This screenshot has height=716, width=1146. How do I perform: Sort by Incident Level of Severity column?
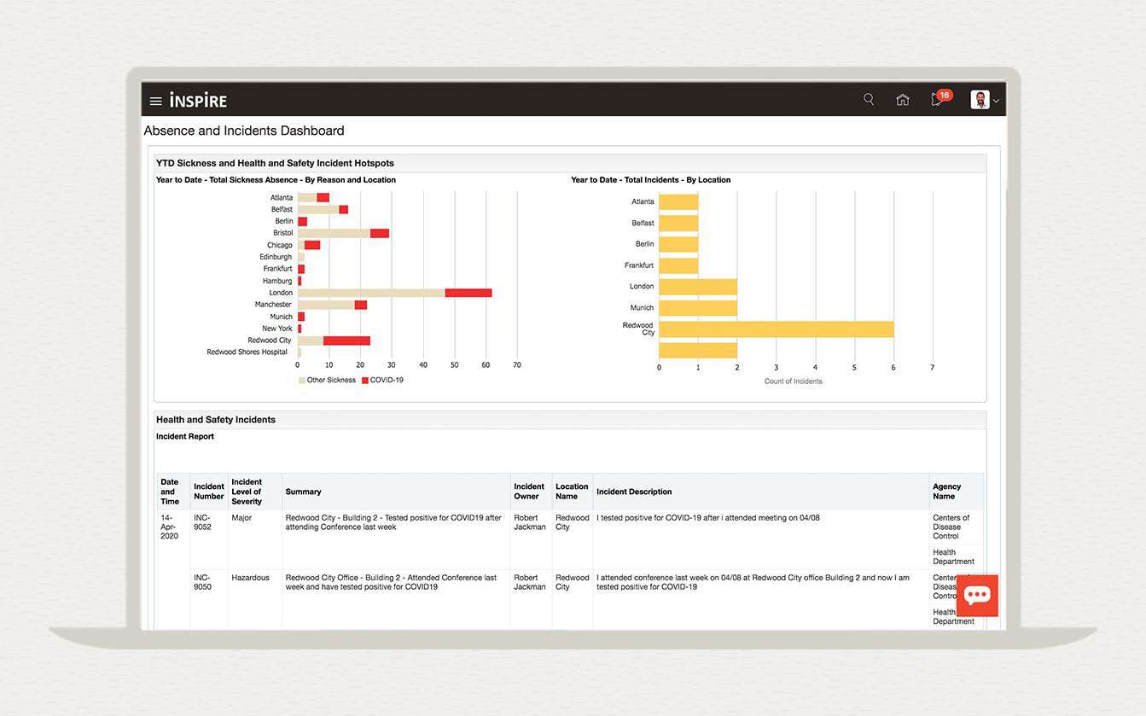pyautogui.click(x=247, y=492)
